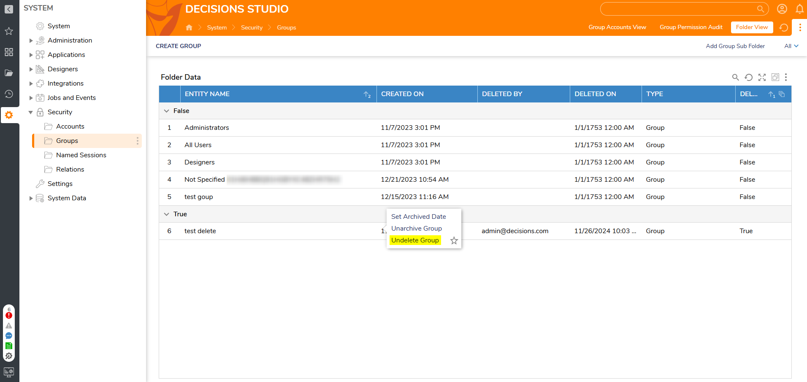Open the wrench gear tools indicator
Viewport: 807px width, 382px height.
9,356
